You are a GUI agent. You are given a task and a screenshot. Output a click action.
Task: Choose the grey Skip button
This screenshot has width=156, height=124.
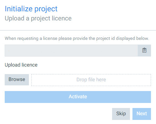(x=121, y=114)
